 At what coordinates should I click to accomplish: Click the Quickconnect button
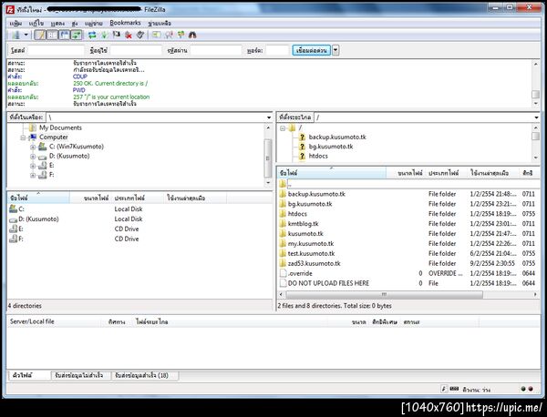311,50
